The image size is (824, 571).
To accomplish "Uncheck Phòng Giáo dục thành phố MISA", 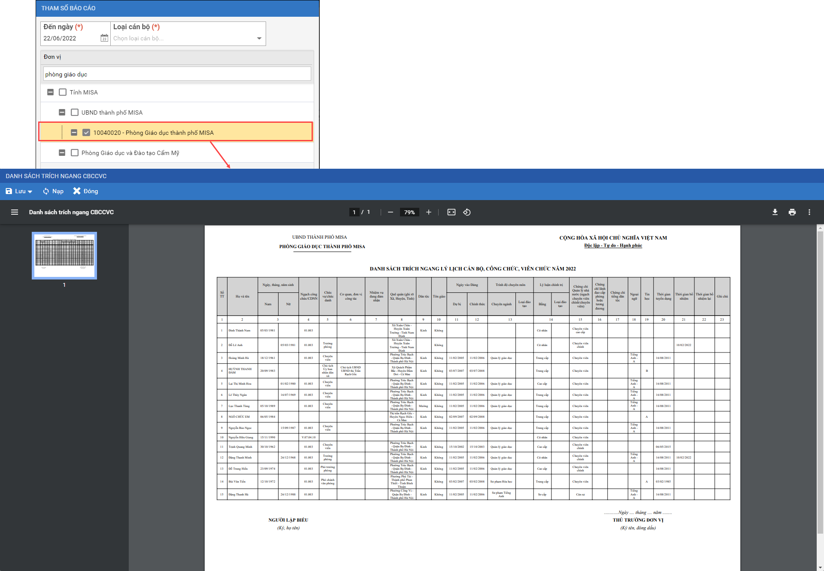I will pos(86,133).
